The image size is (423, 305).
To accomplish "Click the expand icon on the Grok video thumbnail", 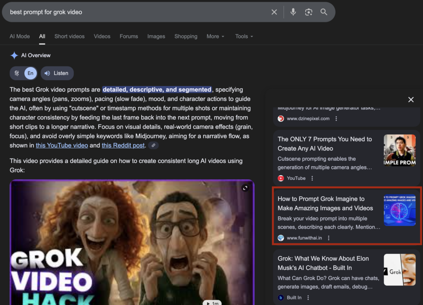I will 245,187.
